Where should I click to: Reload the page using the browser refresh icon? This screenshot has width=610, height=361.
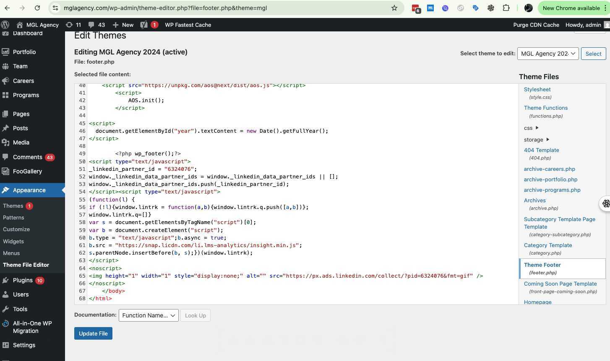[x=37, y=8]
